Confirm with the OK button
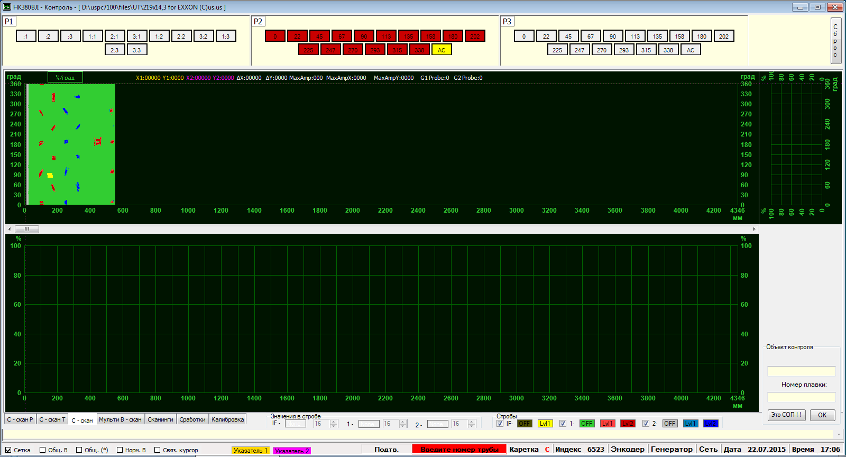Viewport: 846px width, 457px height. pos(822,415)
